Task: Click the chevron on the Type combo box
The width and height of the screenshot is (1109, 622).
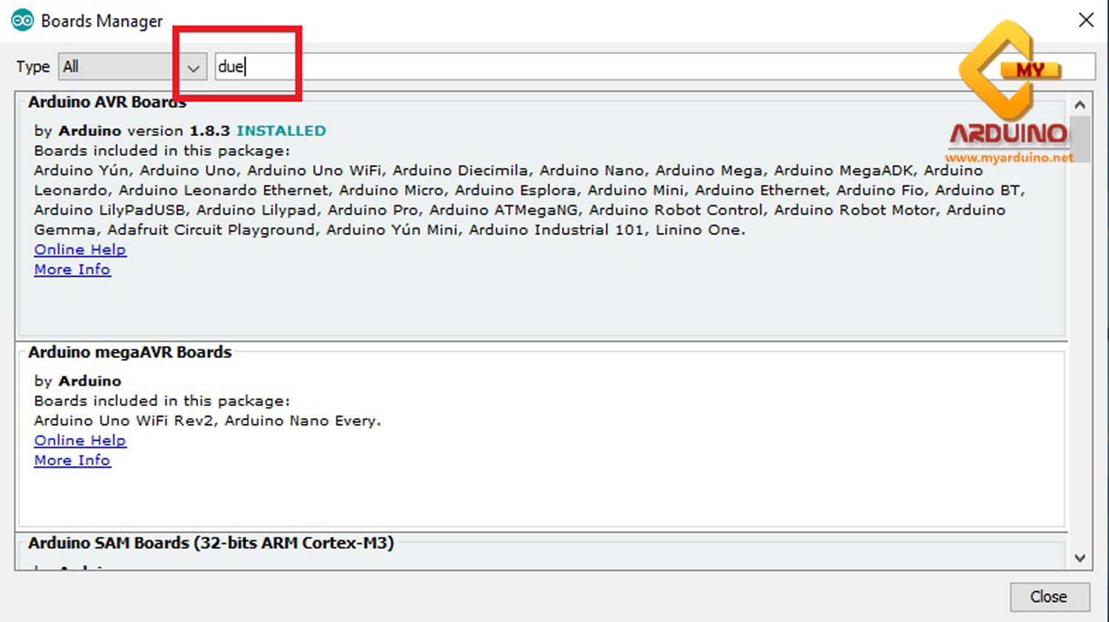Action: pyautogui.click(x=193, y=67)
